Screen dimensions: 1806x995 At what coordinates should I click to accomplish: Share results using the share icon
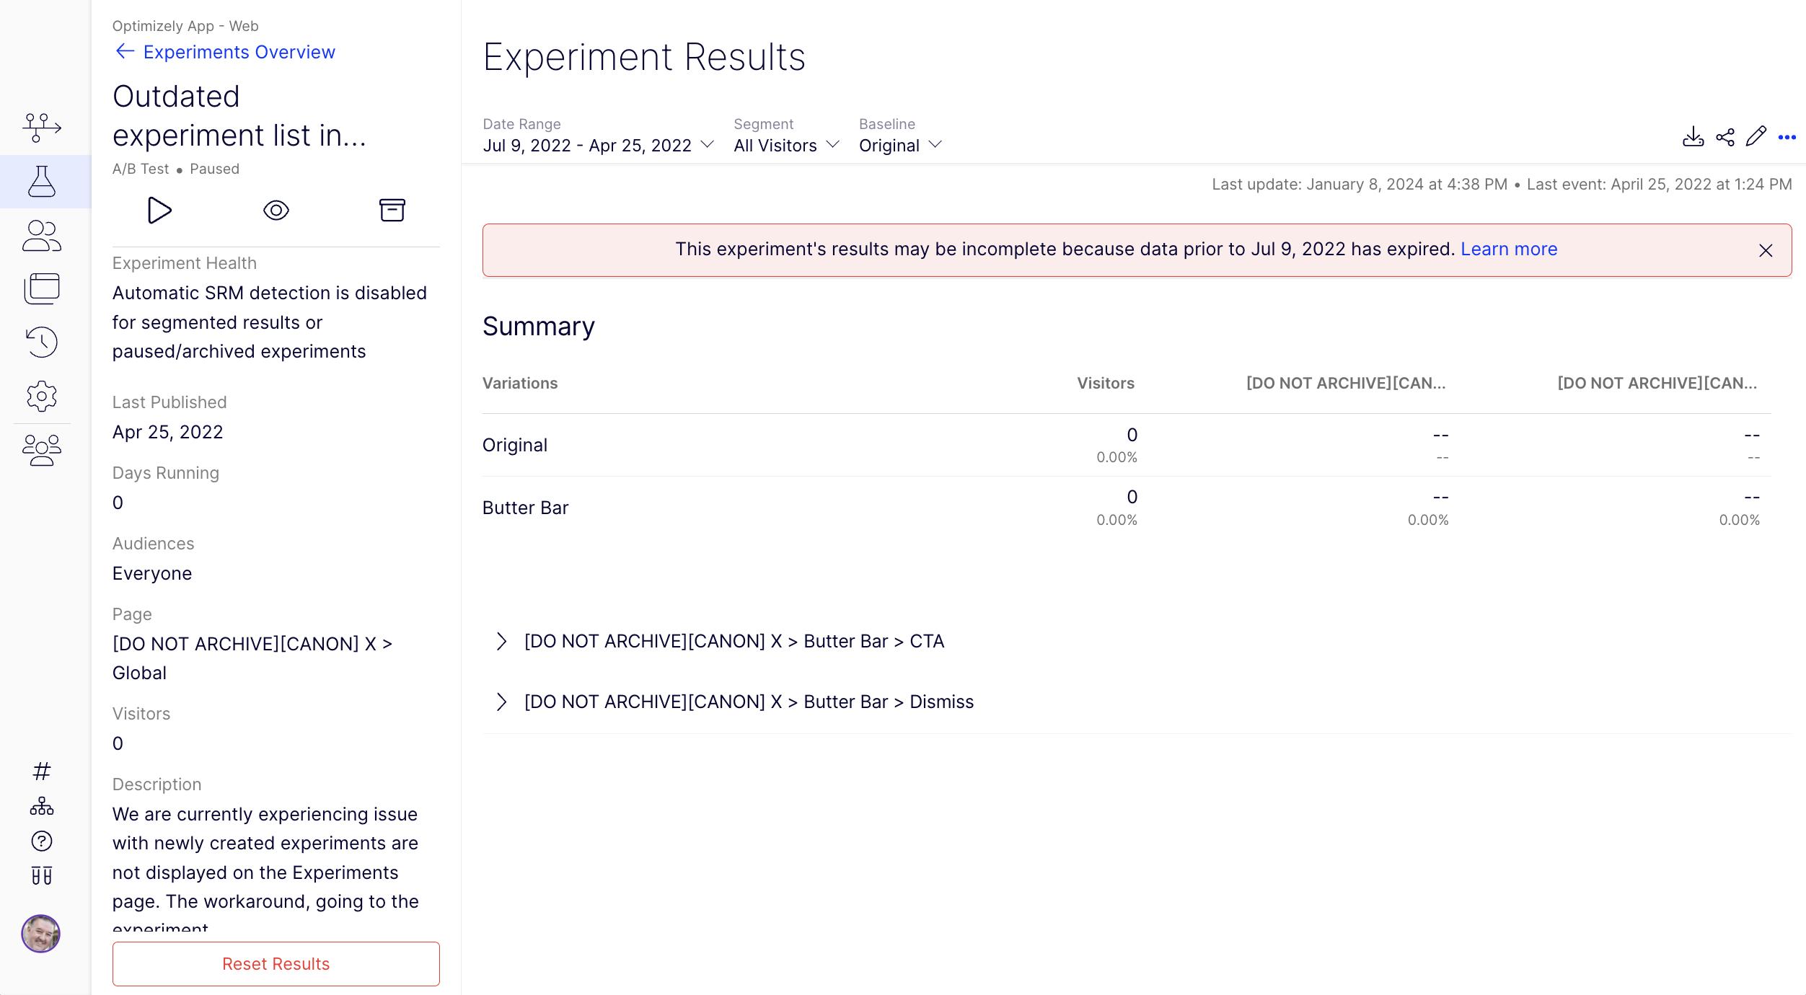click(1725, 137)
